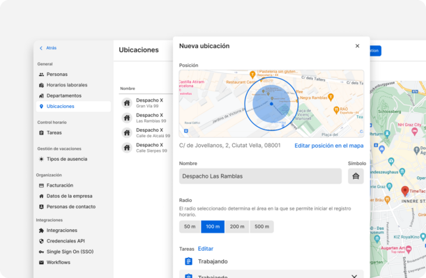Select Ubicaciones sidebar item
This screenshot has height=278, width=426.
tap(73, 107)
